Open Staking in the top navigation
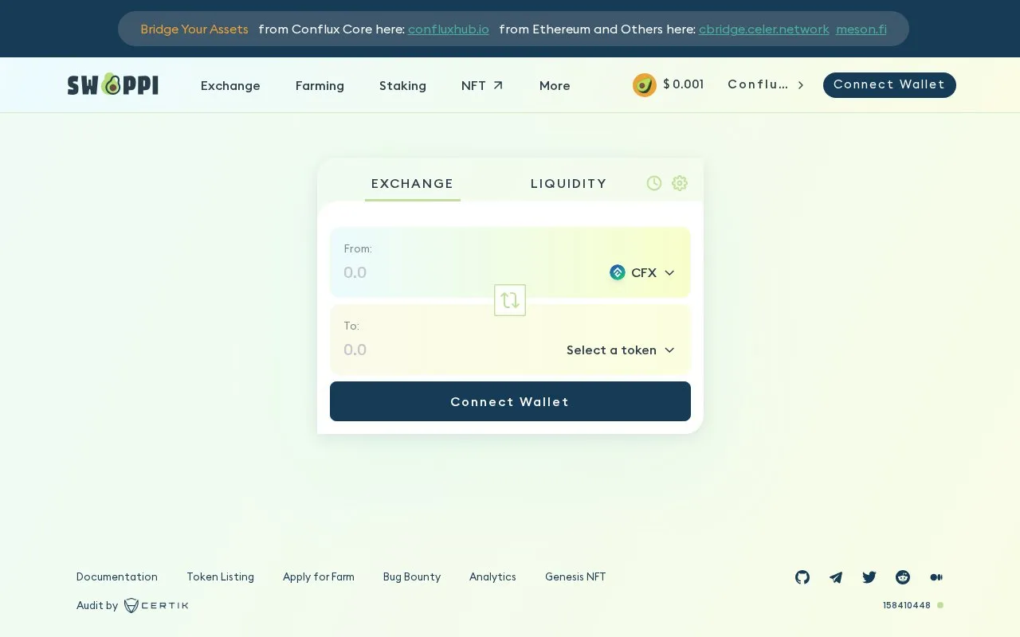The height and width of the screenshot is (637, 1020). tap(402, 85)
